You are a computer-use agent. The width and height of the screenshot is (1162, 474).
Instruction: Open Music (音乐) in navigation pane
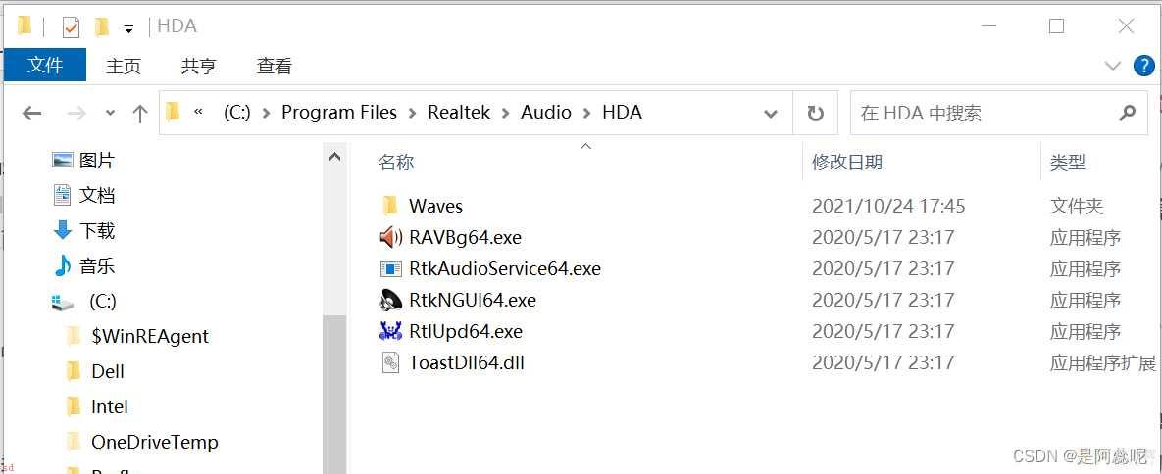83,265
